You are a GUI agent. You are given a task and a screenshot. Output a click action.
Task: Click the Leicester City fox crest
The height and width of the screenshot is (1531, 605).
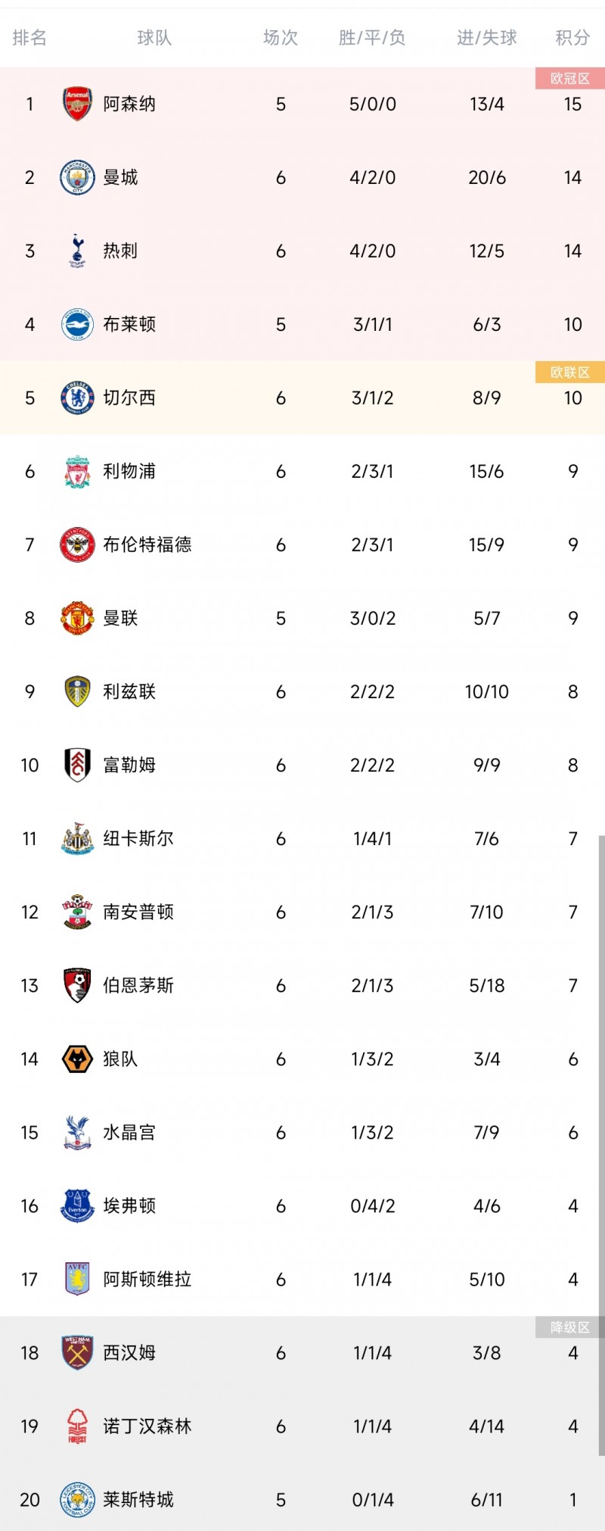tap(77, 1499)
